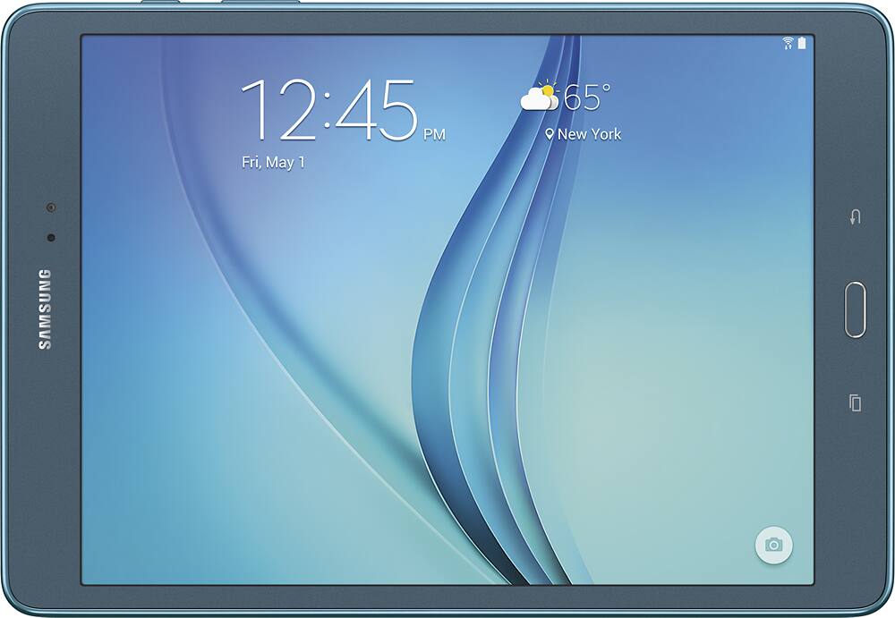Tap the front camera lens
Viewport: 895px width, 618px height.
(x=51, y=208)
